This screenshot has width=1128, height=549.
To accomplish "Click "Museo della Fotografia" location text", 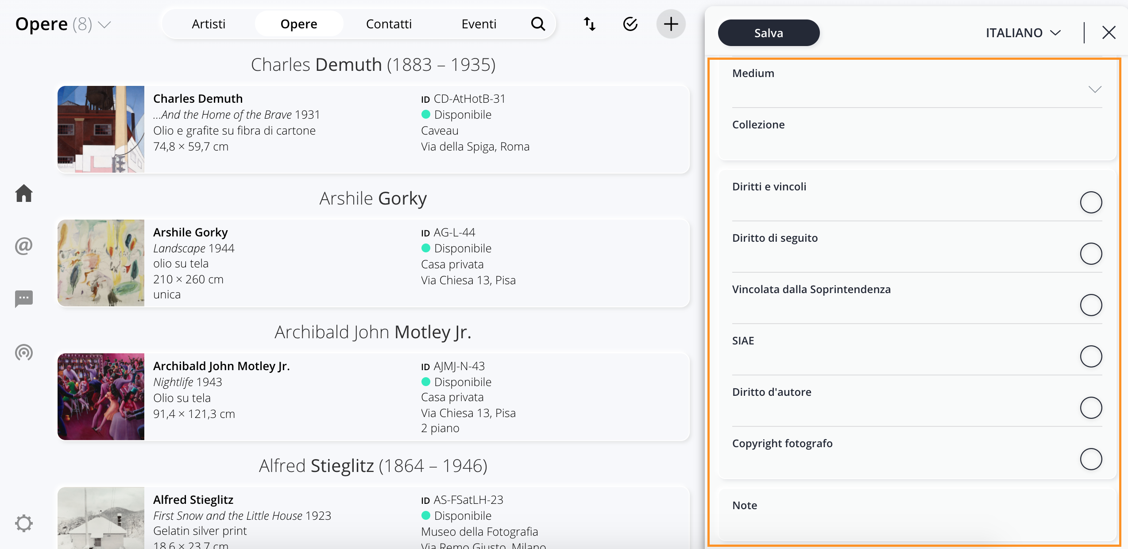I will pyautogui.click(x=479, y=531).
